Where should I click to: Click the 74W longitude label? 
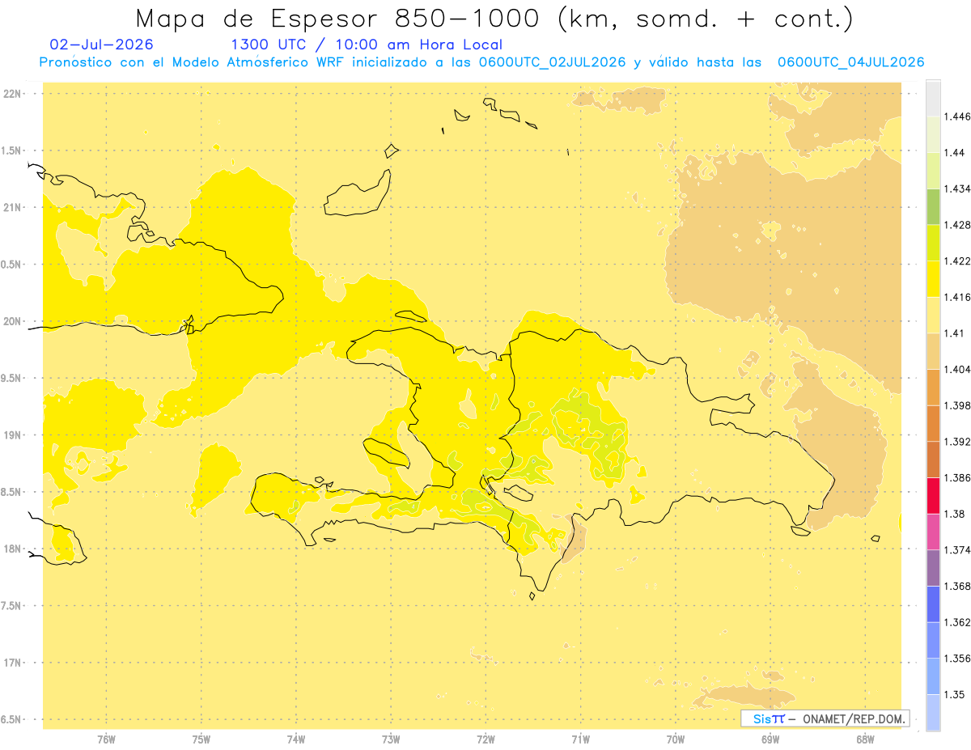(296, 739)
